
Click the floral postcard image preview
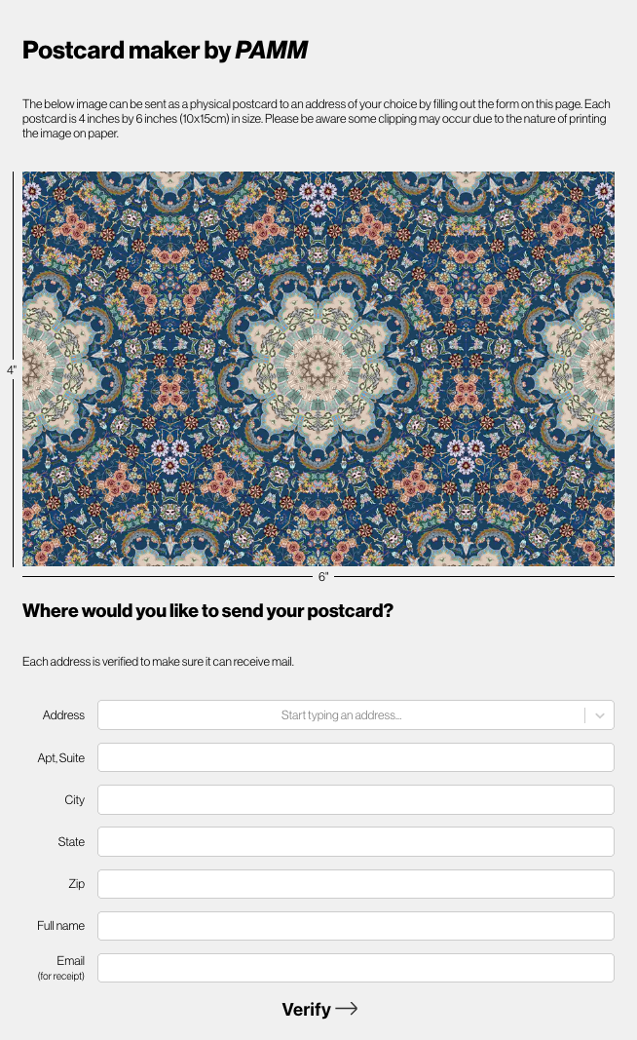coord(318,368)
